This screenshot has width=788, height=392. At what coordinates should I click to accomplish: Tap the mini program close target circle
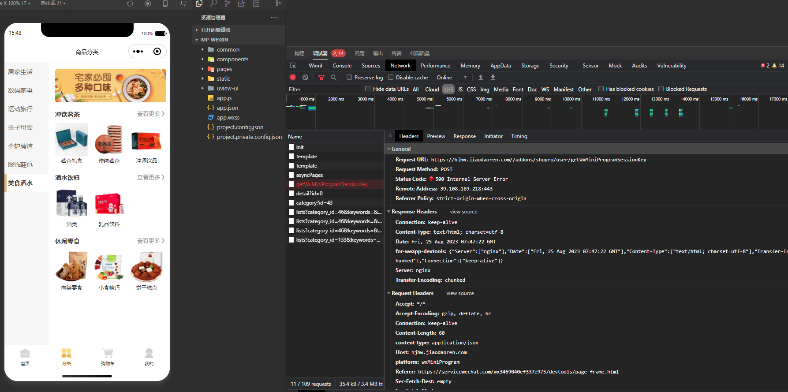tap(157, 52)
